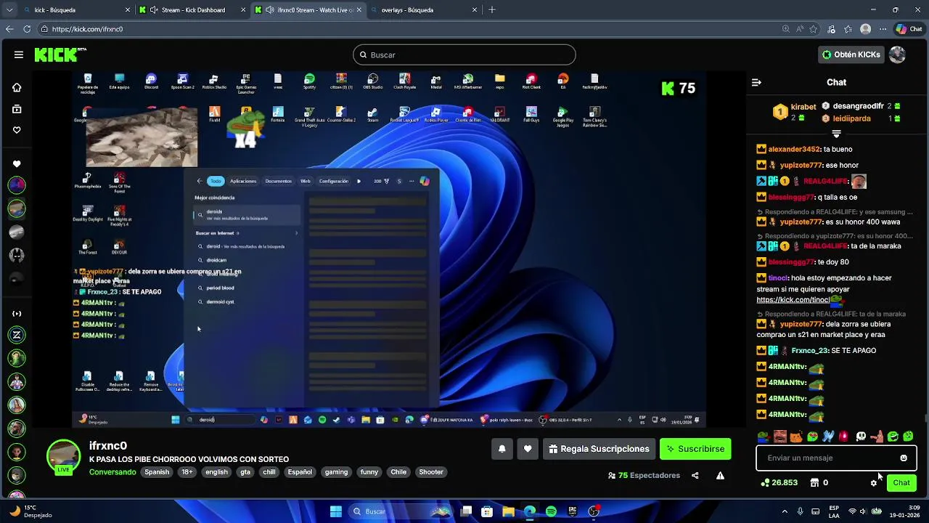Click zoom magnifier in address bar

pyautogui.click(x=785, y=29)
